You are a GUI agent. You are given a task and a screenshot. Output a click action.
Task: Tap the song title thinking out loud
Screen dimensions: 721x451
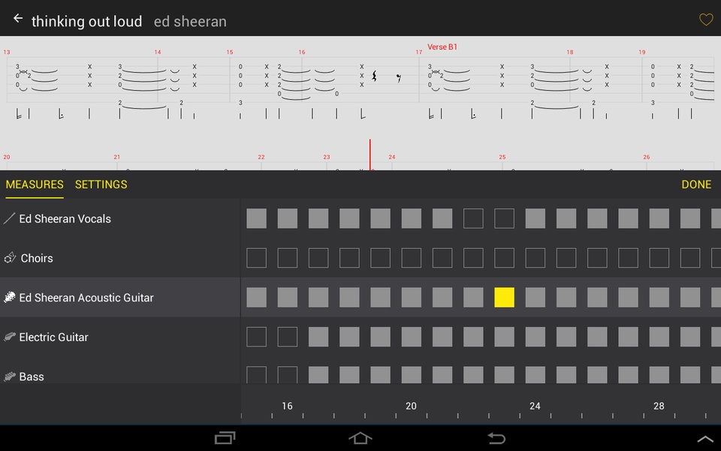87,21
